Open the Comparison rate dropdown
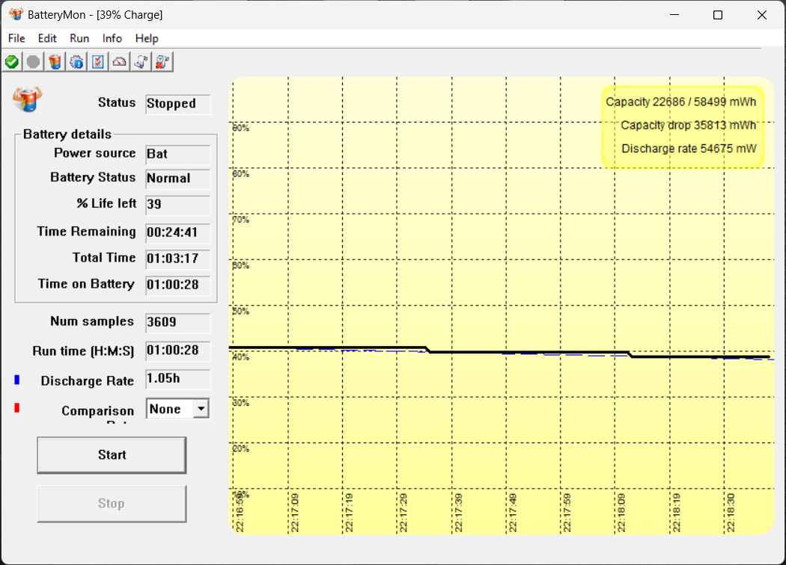 point(200,409)
